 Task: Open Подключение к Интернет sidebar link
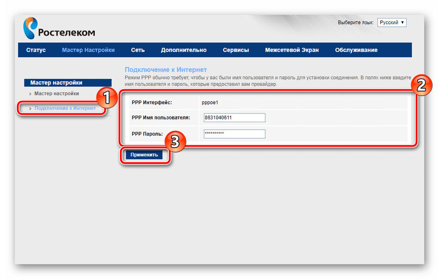[65, 108]
